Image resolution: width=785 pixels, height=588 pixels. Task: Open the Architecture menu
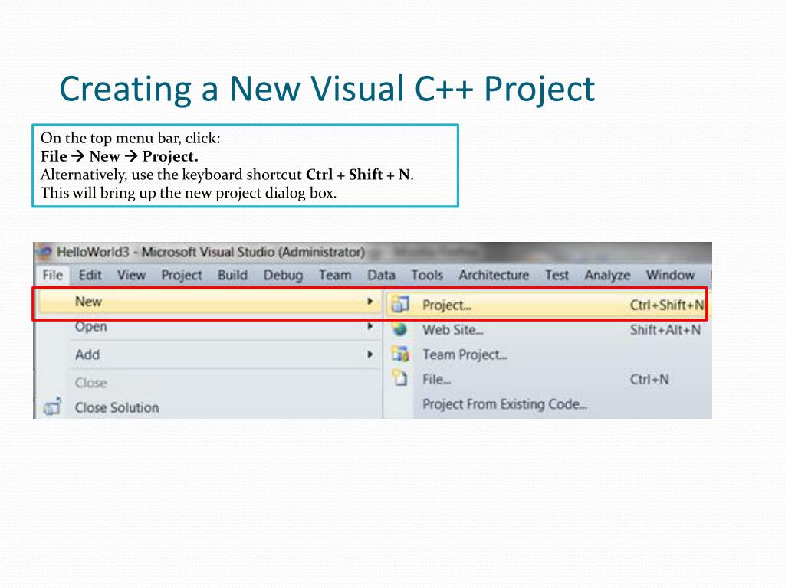click(494, 275)
